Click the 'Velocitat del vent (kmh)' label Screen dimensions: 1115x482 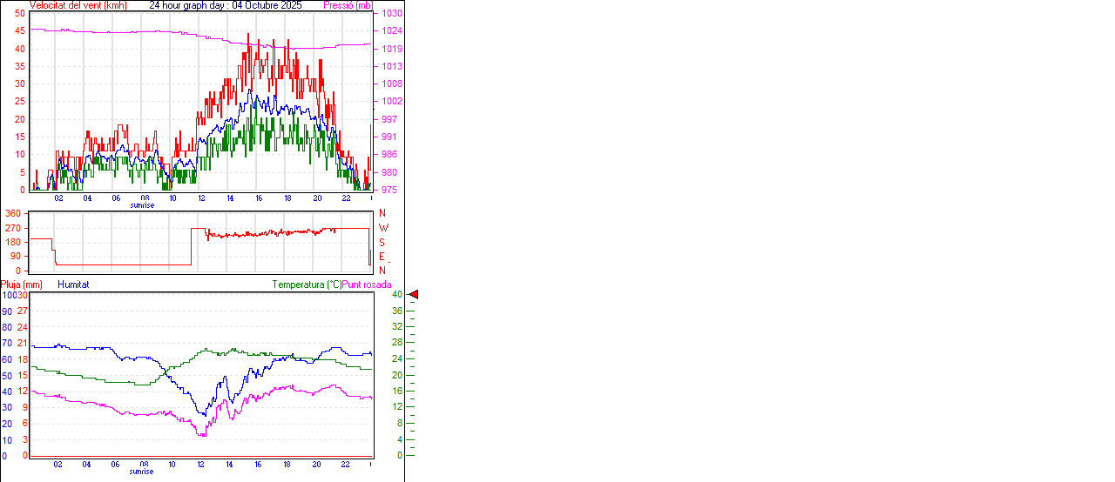78,5
